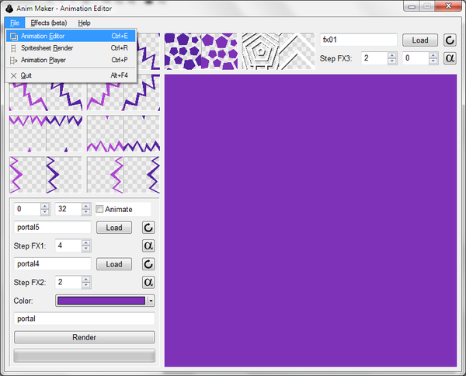Choose Quit from the File menu

pyautogui.click(x=71, y=75)
